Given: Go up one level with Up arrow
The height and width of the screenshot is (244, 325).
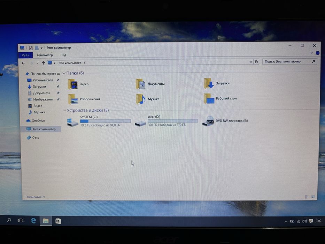Looking at the screenshot, I should [x=43, y=63].
